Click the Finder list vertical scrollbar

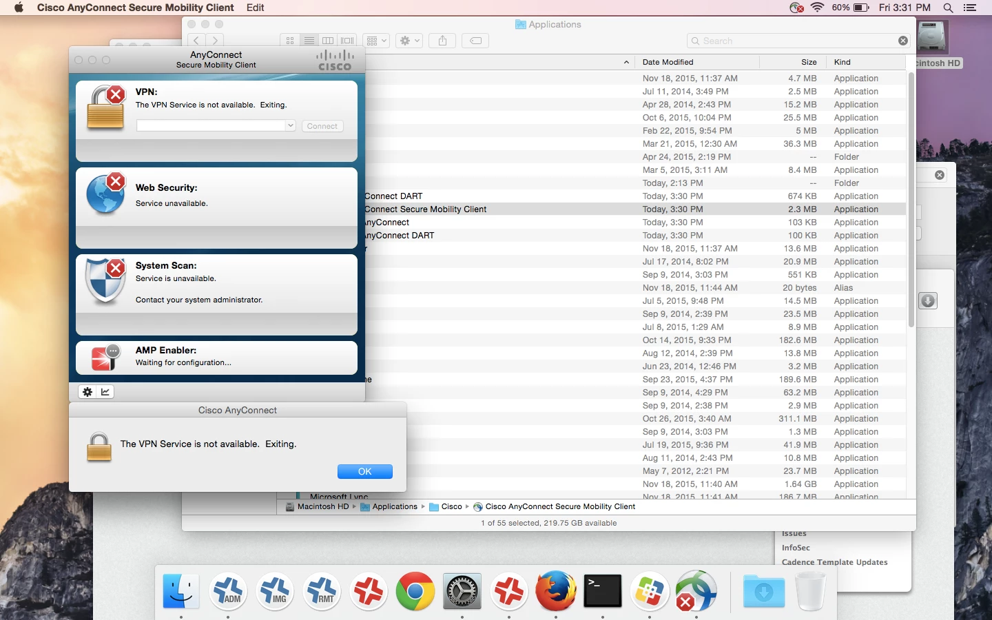click(911, 200)
